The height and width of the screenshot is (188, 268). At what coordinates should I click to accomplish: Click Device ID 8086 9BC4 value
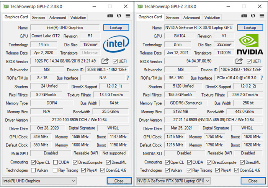(107, 69)
